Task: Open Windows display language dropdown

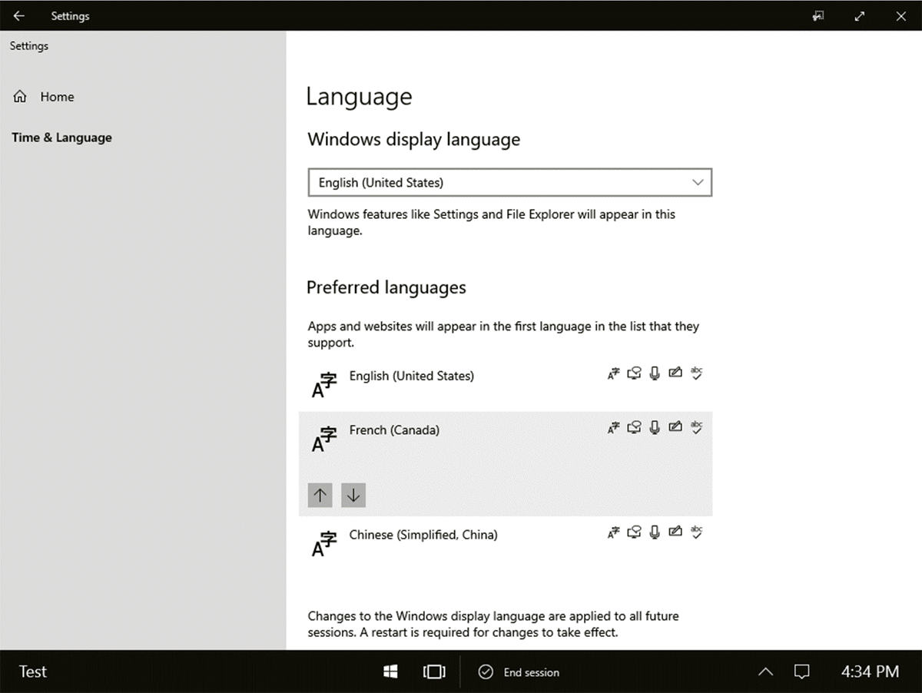Action: point(509,183)
